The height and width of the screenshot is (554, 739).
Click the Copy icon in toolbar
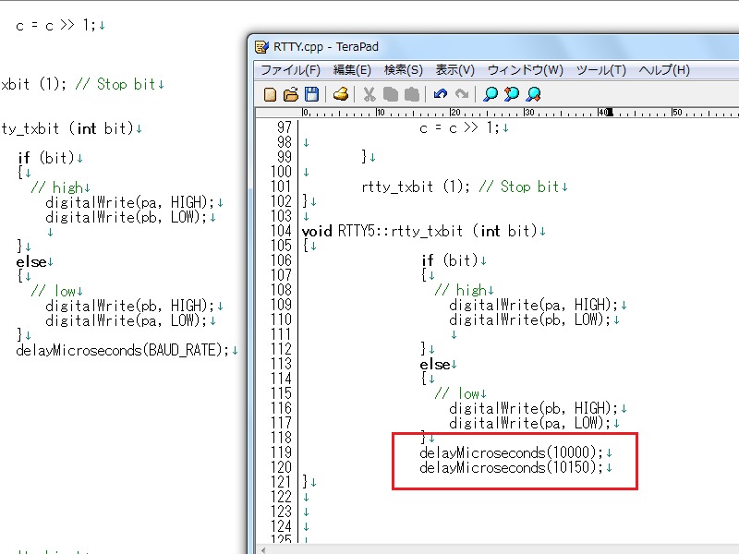tap(390, 94)
